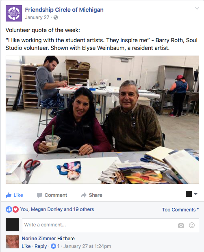Click the Share arrow button
The height and width of the screenshot is (252, 204).
point(91,195)
